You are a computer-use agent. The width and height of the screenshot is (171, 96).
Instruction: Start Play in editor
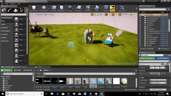click(112, 8)
